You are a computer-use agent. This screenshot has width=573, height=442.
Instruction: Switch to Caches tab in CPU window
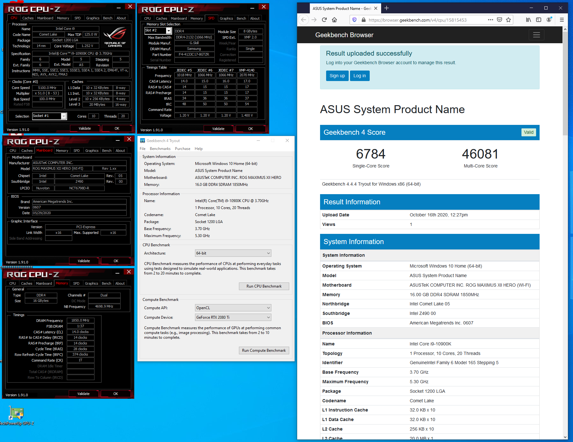[28, 18]
